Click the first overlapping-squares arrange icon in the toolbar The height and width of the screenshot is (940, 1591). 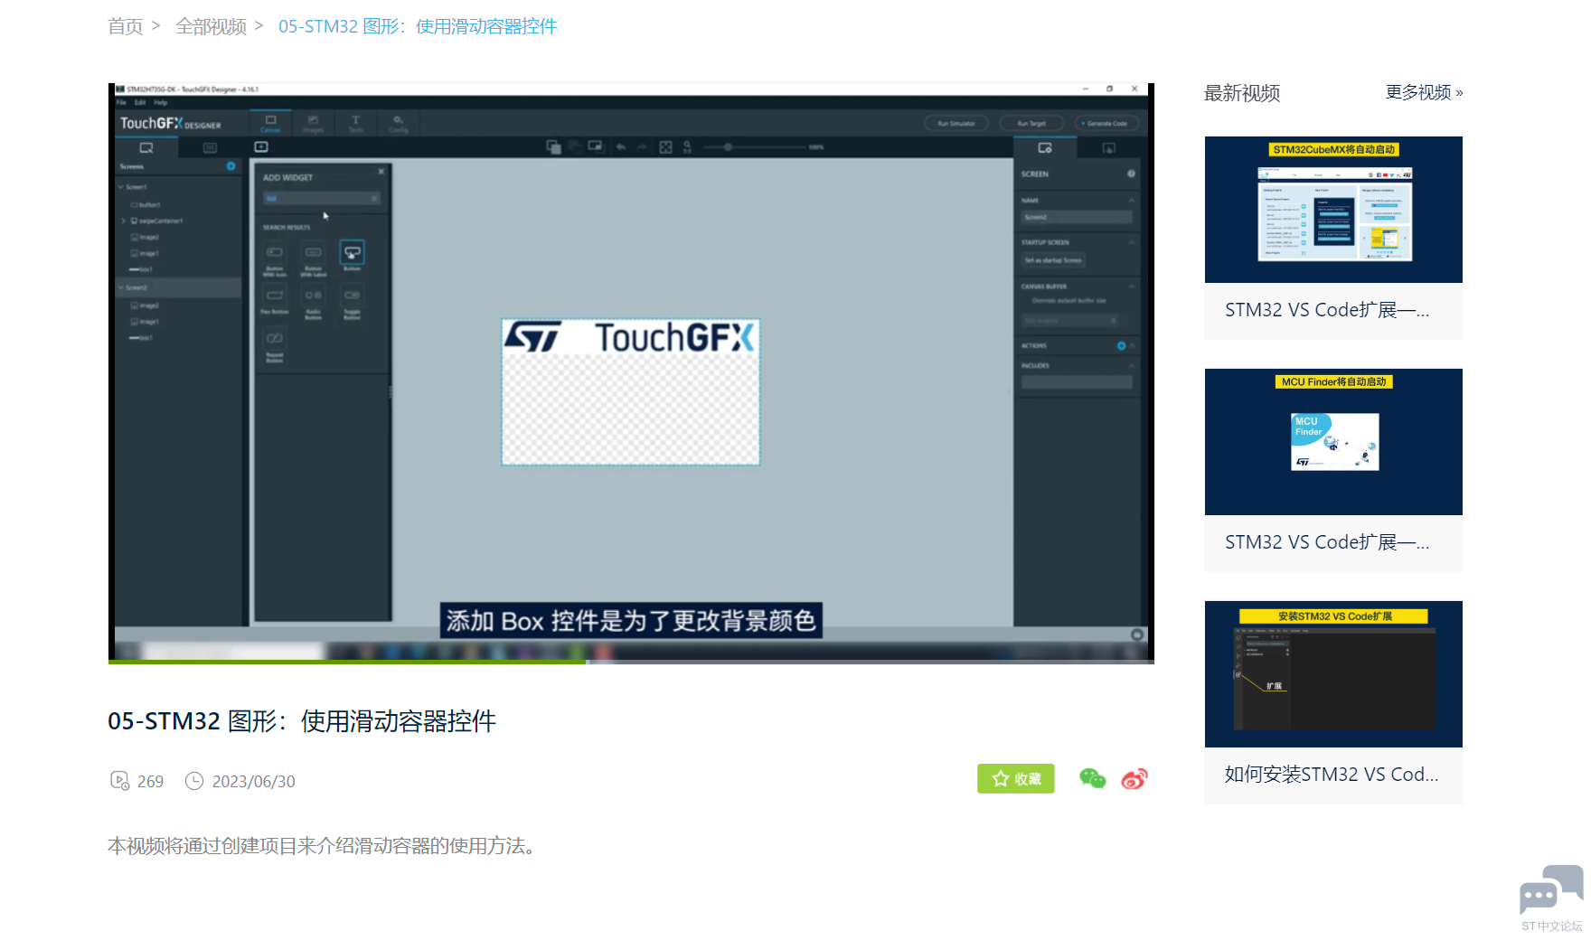pyautogui.click(x=553, y=146)
